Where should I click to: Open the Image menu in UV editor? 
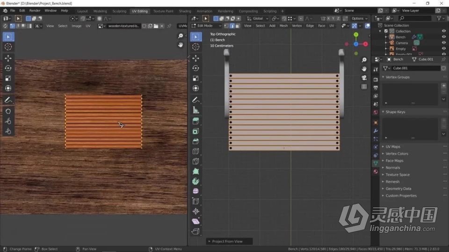(x=76, y=26)
